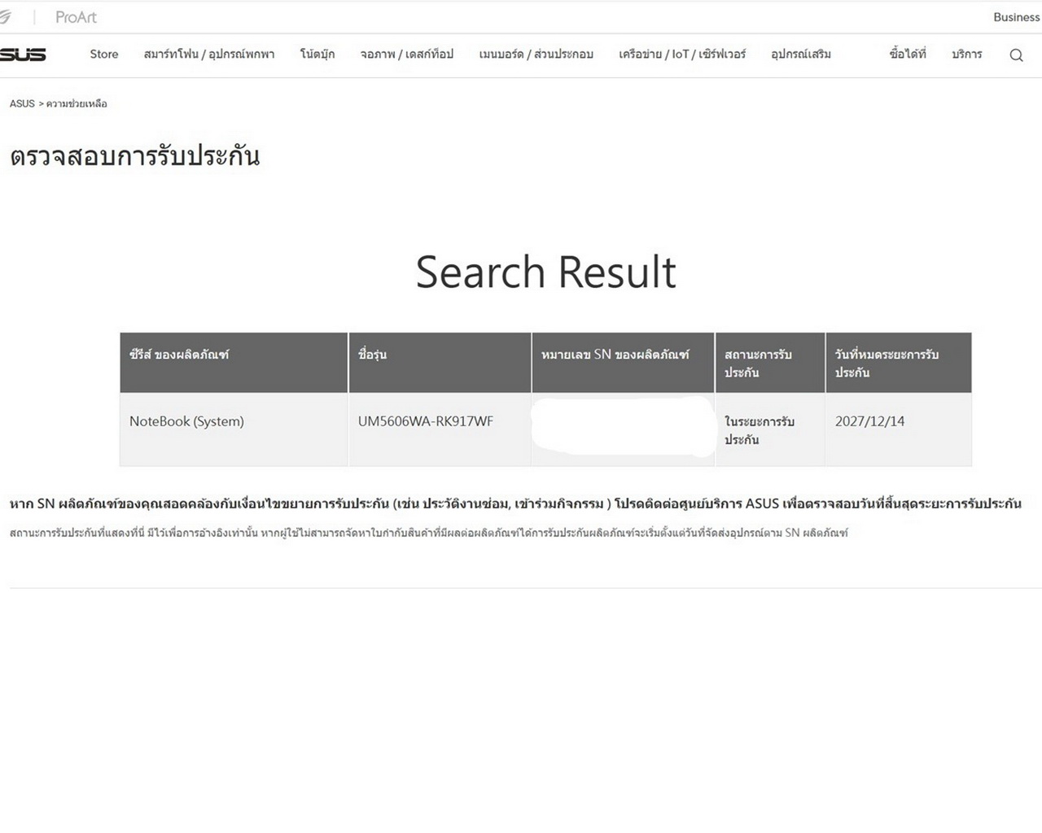The width and height of the screenshot is (1042, 833).
Task: Open the เมนบอร์ด / ส่วนประกอบ menu
Action: tap(536, 55)
